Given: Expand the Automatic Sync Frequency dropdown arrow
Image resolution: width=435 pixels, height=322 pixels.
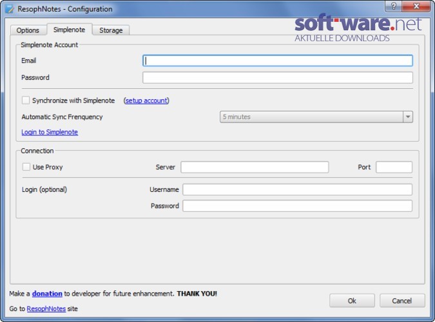Looking at the screenshot, I should [x=408, y=117].
